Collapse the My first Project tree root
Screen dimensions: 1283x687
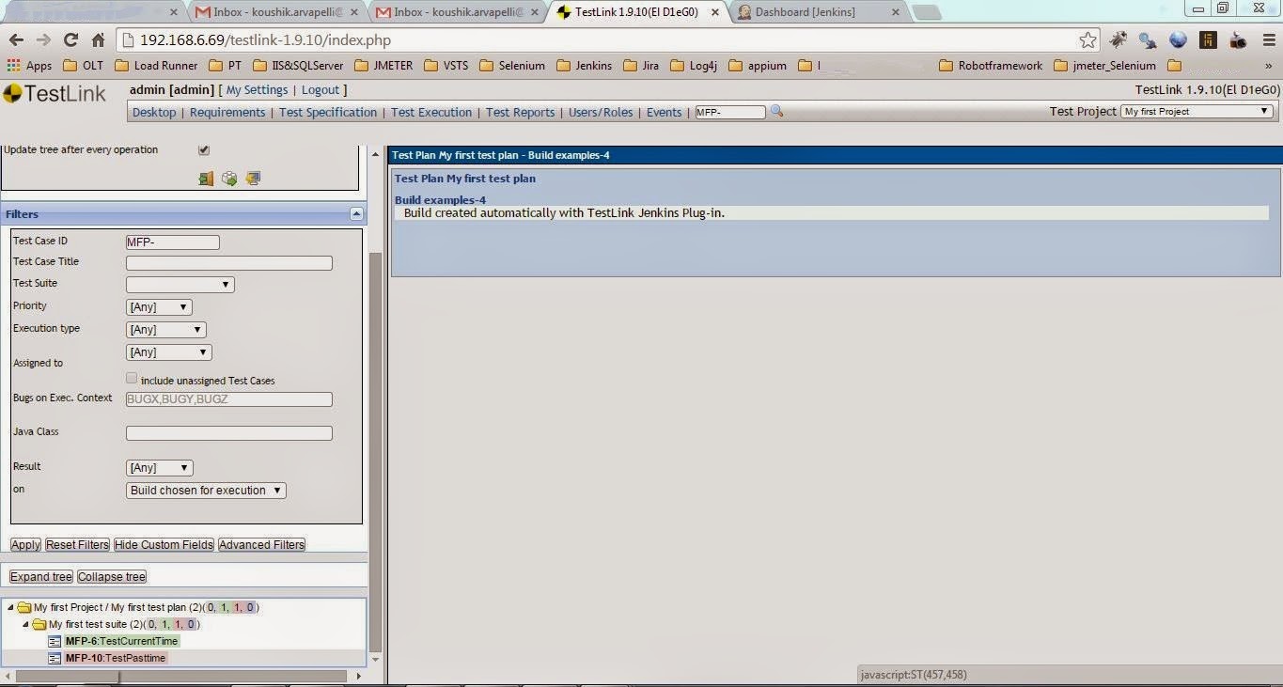[x=10, y=607]
